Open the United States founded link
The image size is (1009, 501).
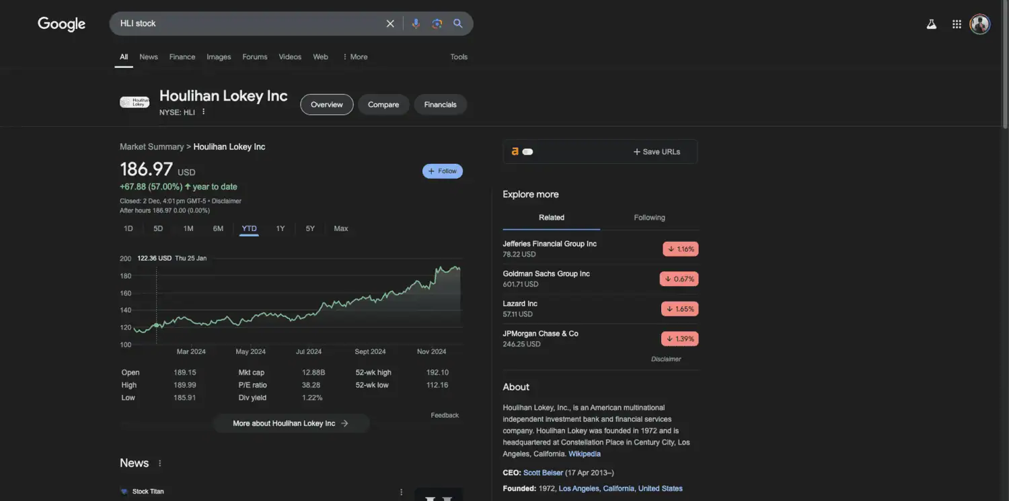661,489
